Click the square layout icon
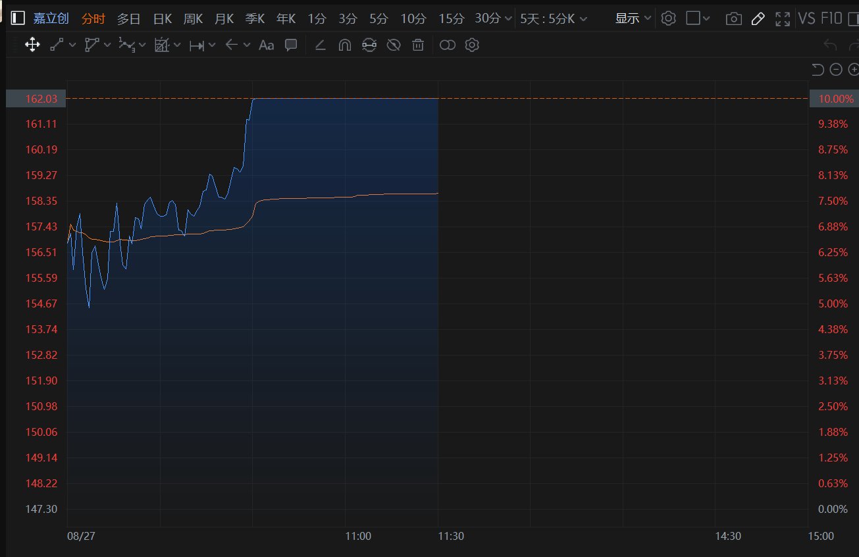859x557 pixels. [692, 18]
